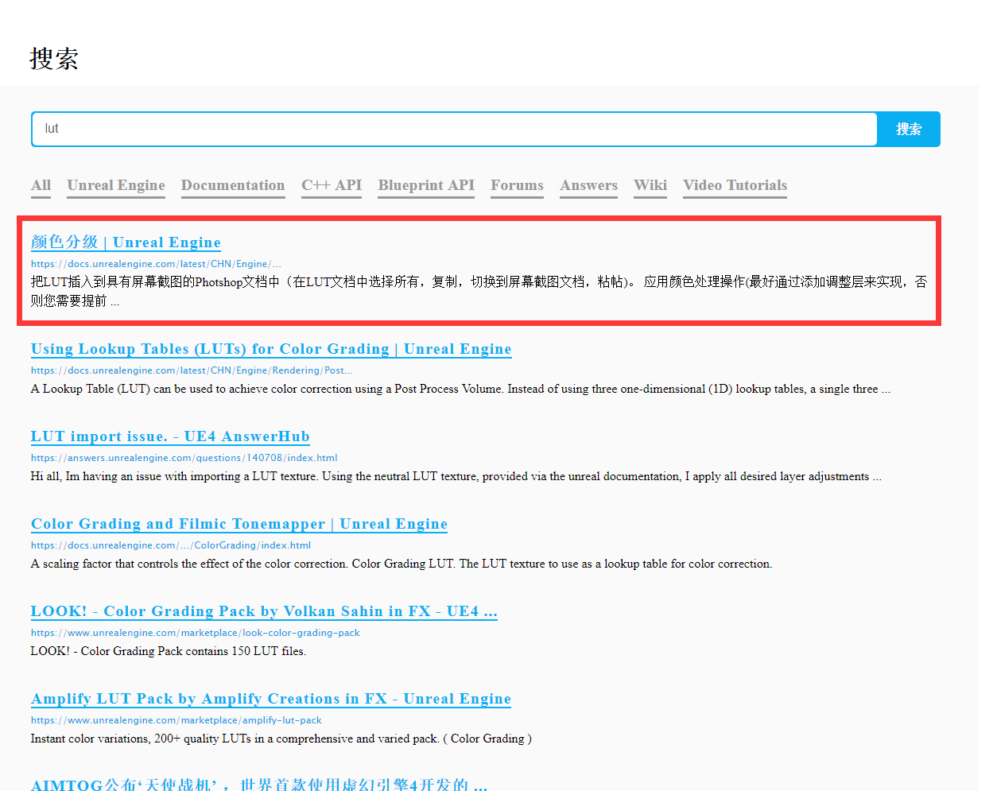Open the Video Tutorials filter tab

(x=735, y=185)
